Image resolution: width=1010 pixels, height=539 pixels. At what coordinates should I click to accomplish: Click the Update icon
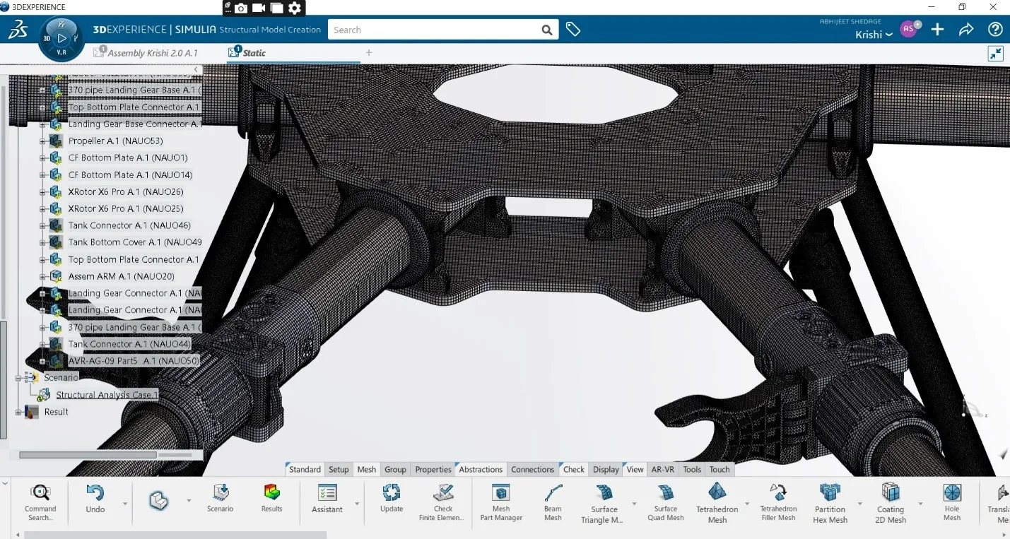click(x=391, y=498)
